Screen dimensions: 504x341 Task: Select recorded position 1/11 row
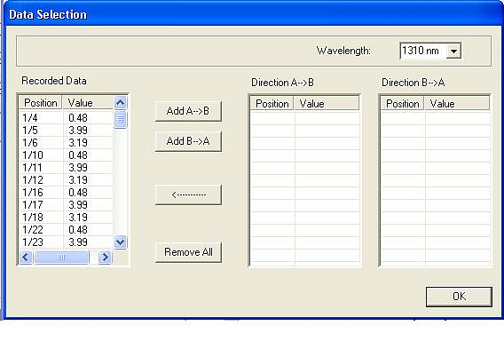[67, 168]
